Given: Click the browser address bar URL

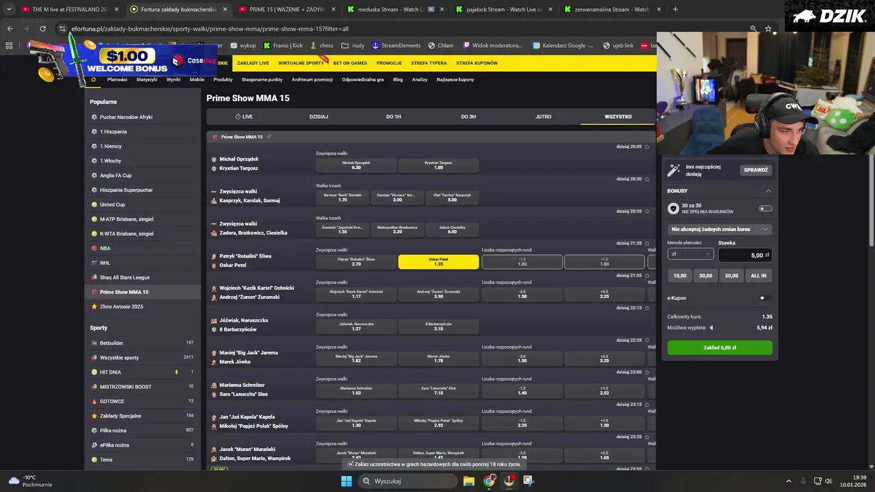Looking at the screenshot, I should click(x=209, y=29).
